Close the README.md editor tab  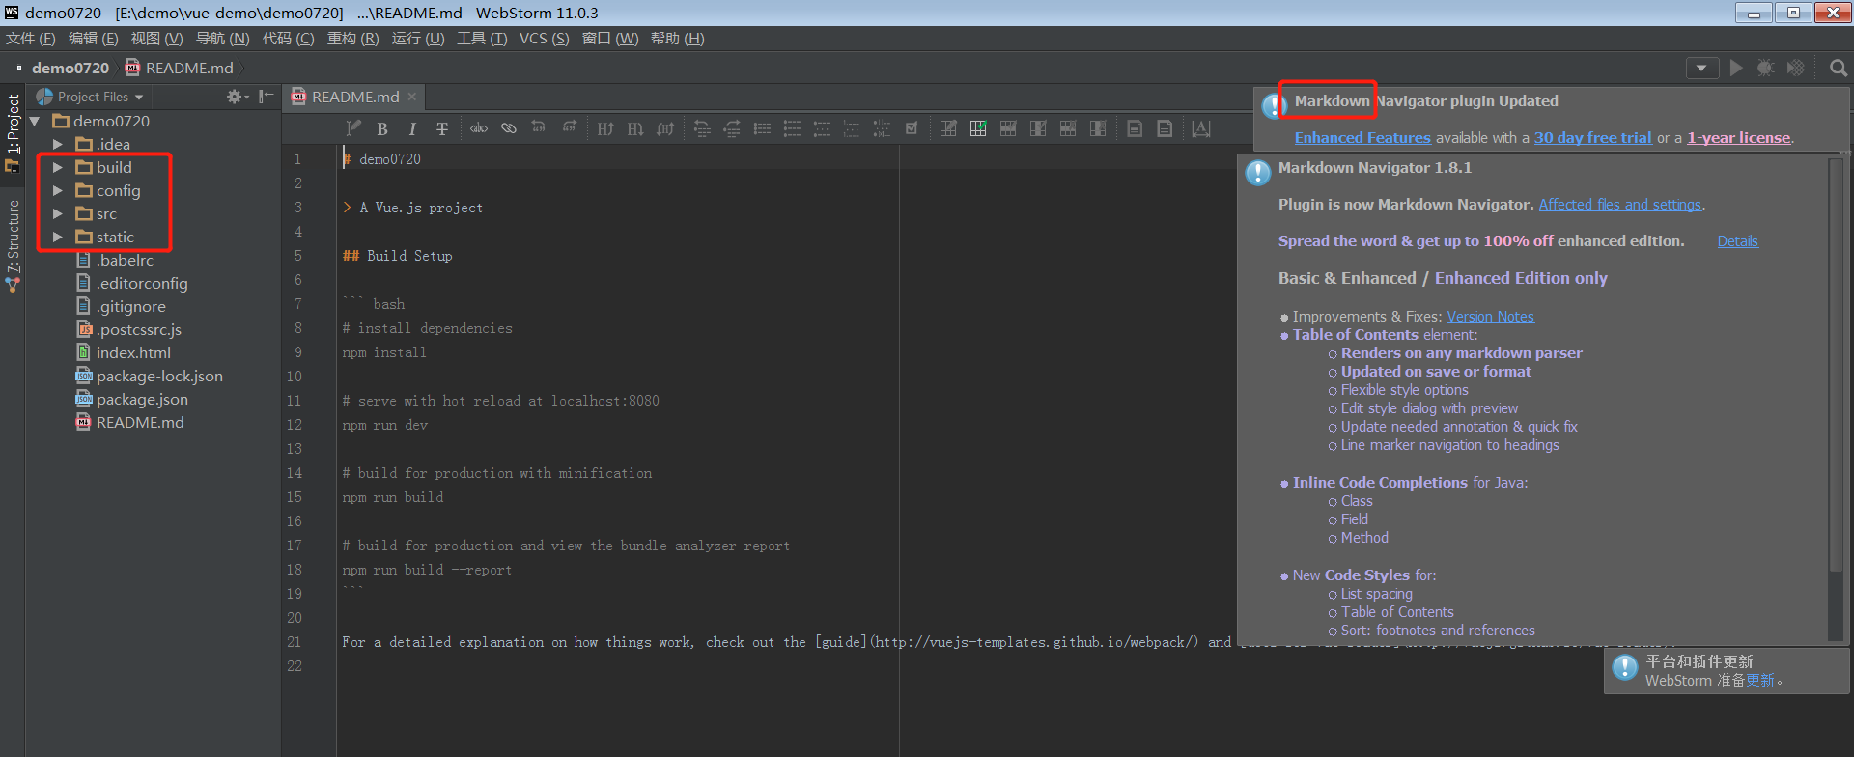pos(412,97)
